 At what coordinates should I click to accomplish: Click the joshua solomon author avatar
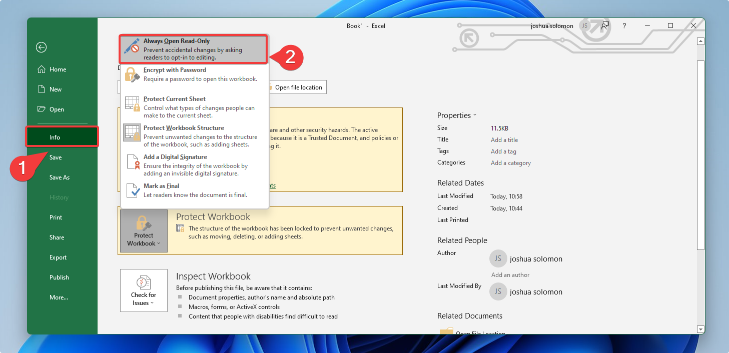(498, 259)
